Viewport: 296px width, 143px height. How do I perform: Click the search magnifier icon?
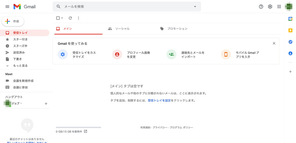58,7
